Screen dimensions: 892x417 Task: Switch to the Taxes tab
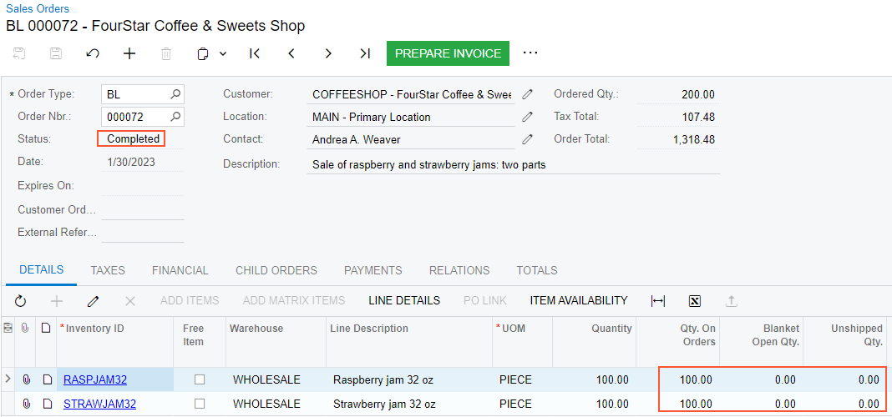108,270
